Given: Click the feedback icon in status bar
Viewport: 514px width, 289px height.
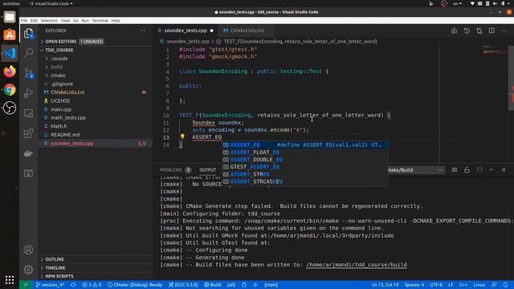Looking at the screenshot, I should [x=494, y=285].
